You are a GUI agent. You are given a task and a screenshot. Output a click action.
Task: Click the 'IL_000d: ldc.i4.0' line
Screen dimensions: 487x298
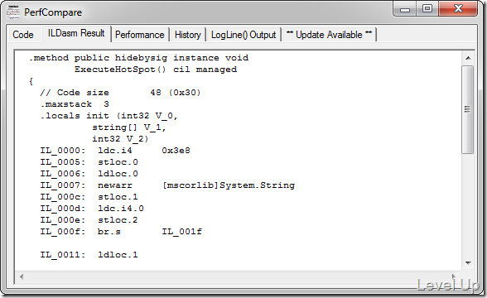point(92,209)
